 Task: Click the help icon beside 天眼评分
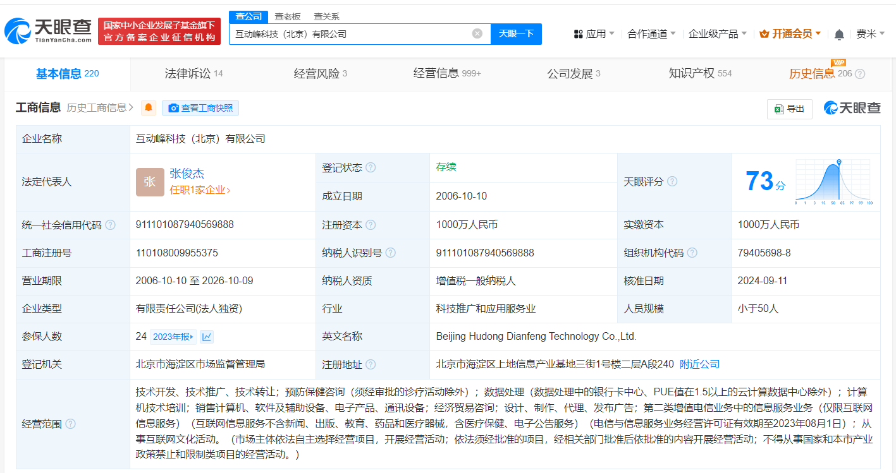672,181
